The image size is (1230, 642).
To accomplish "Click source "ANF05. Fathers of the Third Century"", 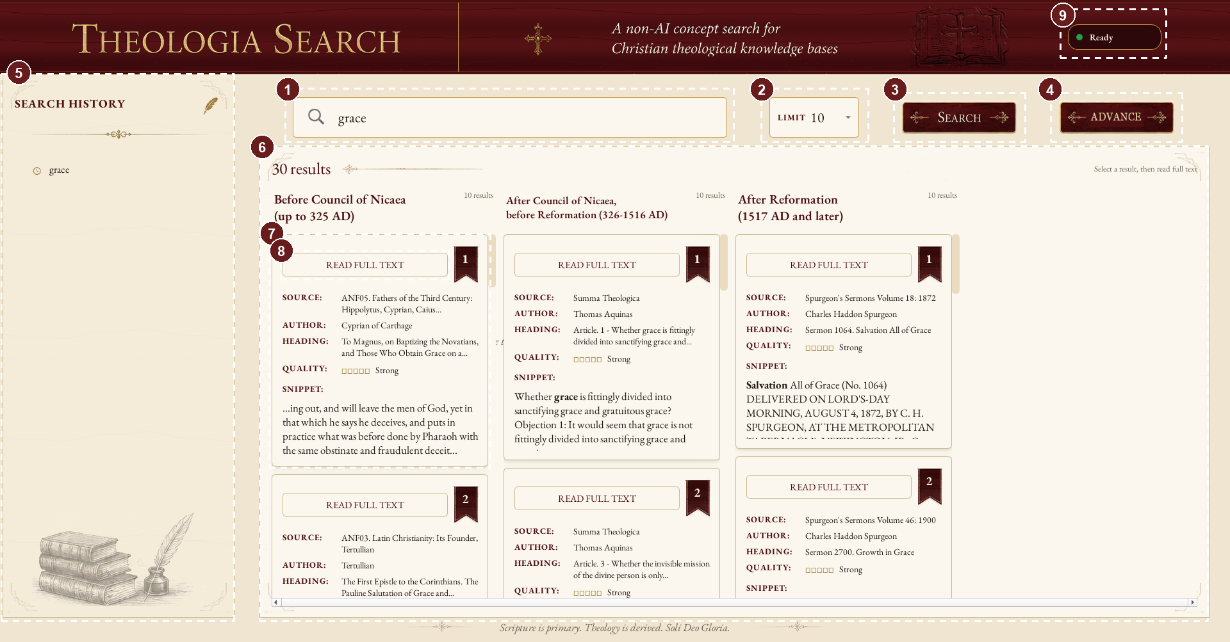I will tap(407, 304).
